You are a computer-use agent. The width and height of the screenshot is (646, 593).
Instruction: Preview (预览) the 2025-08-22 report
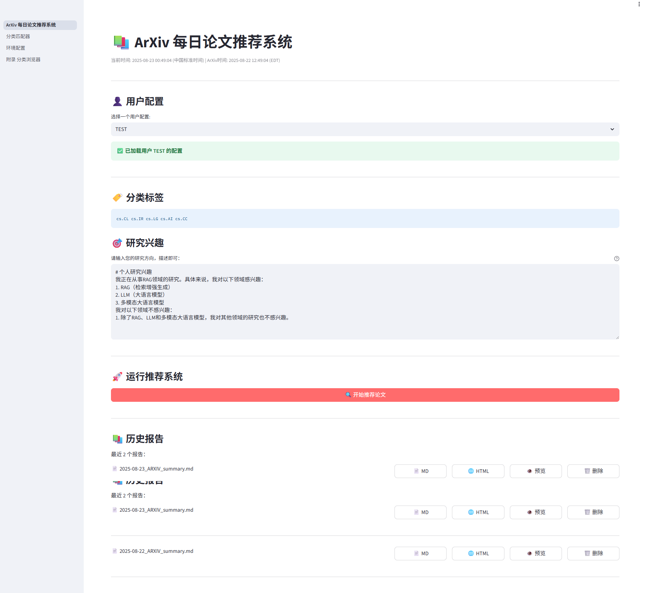(536, 554)
